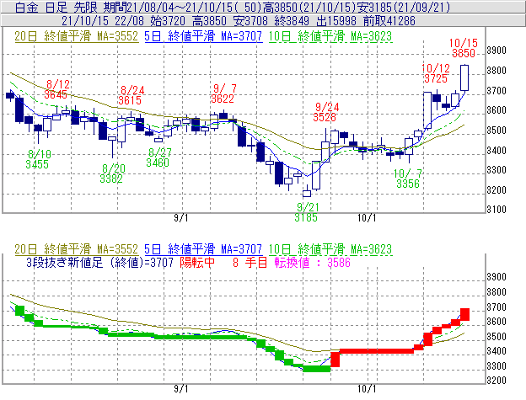
Task: Click 5日 終値平滑 MA=3707 legend in candlestick chart
Action: [203, 36]
